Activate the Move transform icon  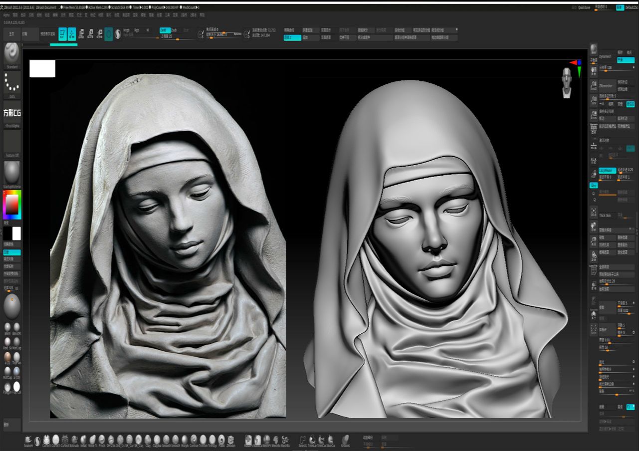[x=81, y=34]
